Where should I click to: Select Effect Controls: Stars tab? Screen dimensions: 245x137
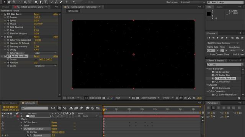[32, 7]
